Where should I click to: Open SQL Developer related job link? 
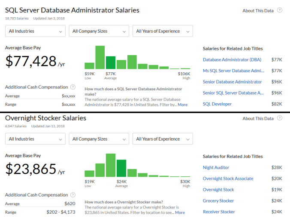[217, 104]
